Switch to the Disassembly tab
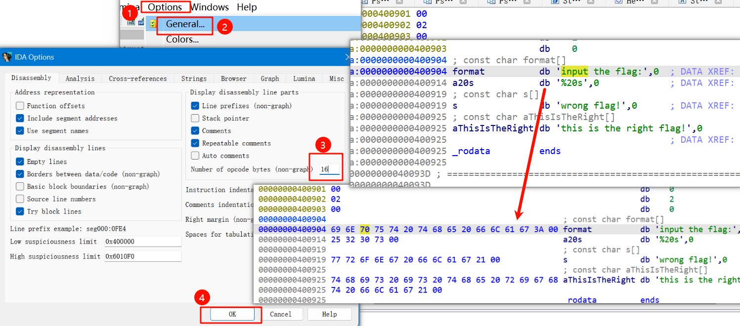Screen dimensions: 740x326 [31, 78]
